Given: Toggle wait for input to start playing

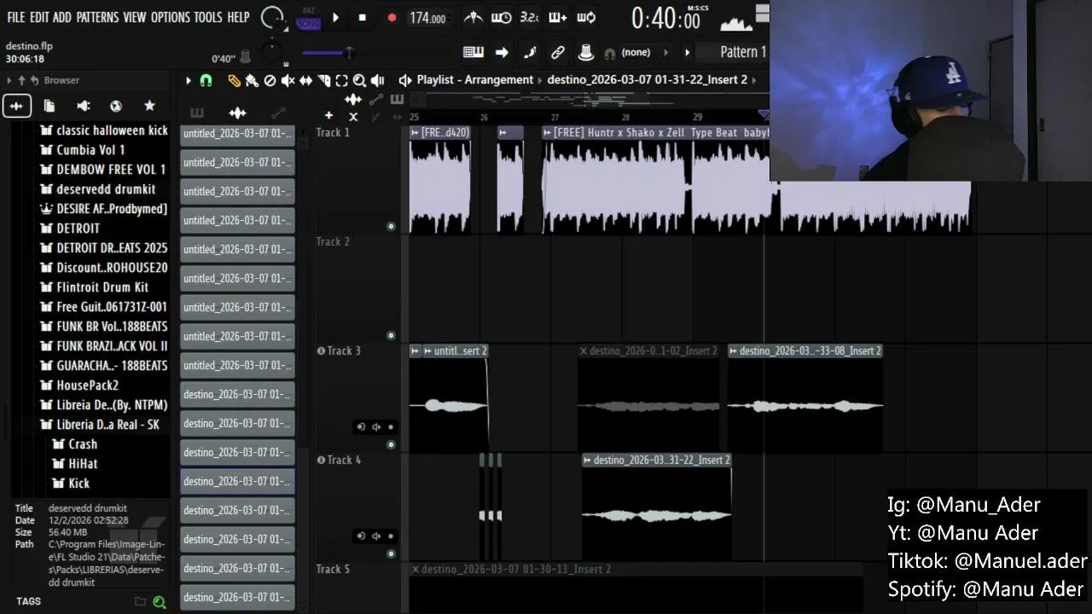Looking at the screenshot, I should point(502,17).
